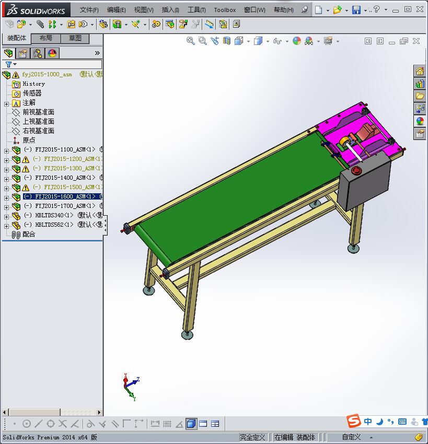The width and height of the screenshot is (428, 444).
Task: Click the View Settings monitor icon
Action: pyautogui.click(x=328, y=41)
